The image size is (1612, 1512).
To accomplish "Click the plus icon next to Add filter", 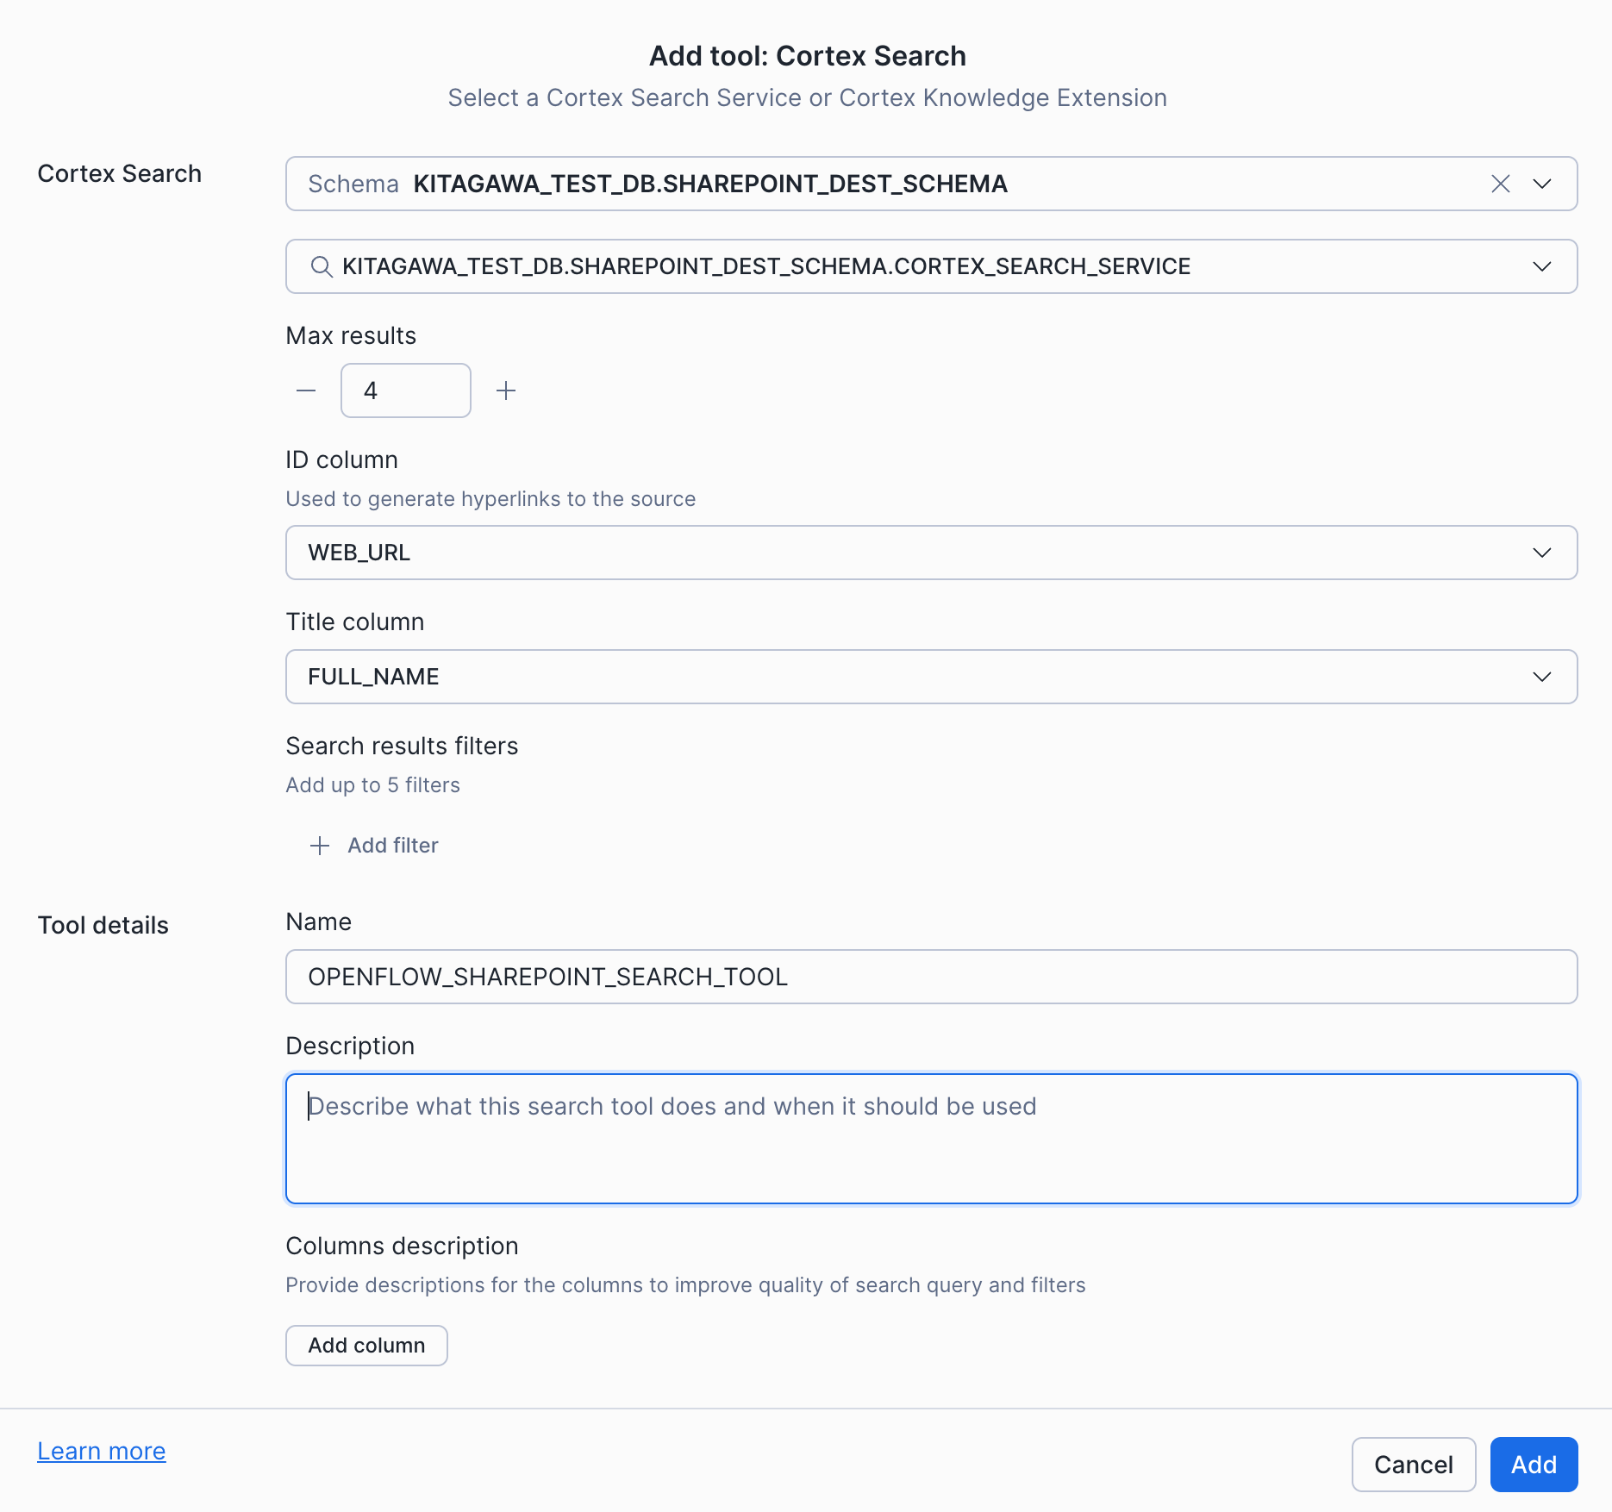I will point(319,846).
